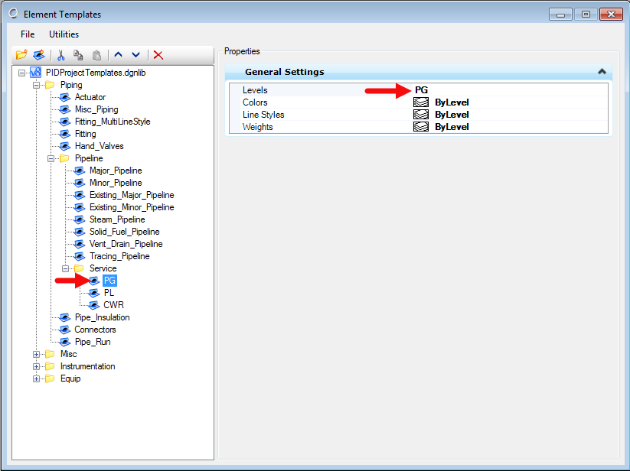Screen dimensions: 630x471
Task: Select the Fitting_MultiLineStyle template icon
Action: 65,122
